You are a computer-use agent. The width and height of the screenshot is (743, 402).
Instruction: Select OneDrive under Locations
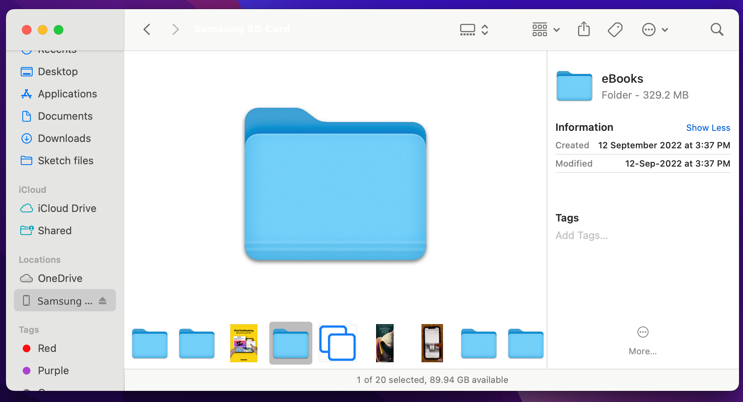(x=65, y=278)
